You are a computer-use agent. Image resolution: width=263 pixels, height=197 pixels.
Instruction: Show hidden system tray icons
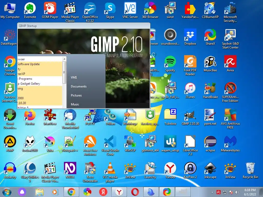[212, 192]
